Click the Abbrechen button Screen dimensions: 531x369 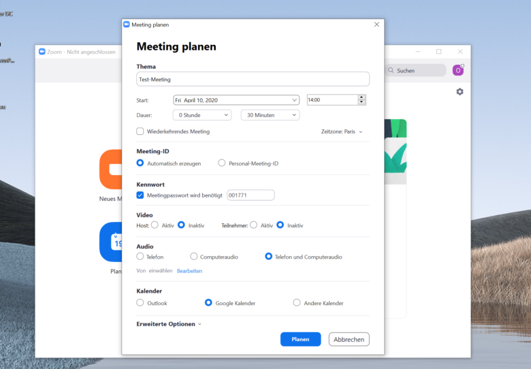point(349,339)
